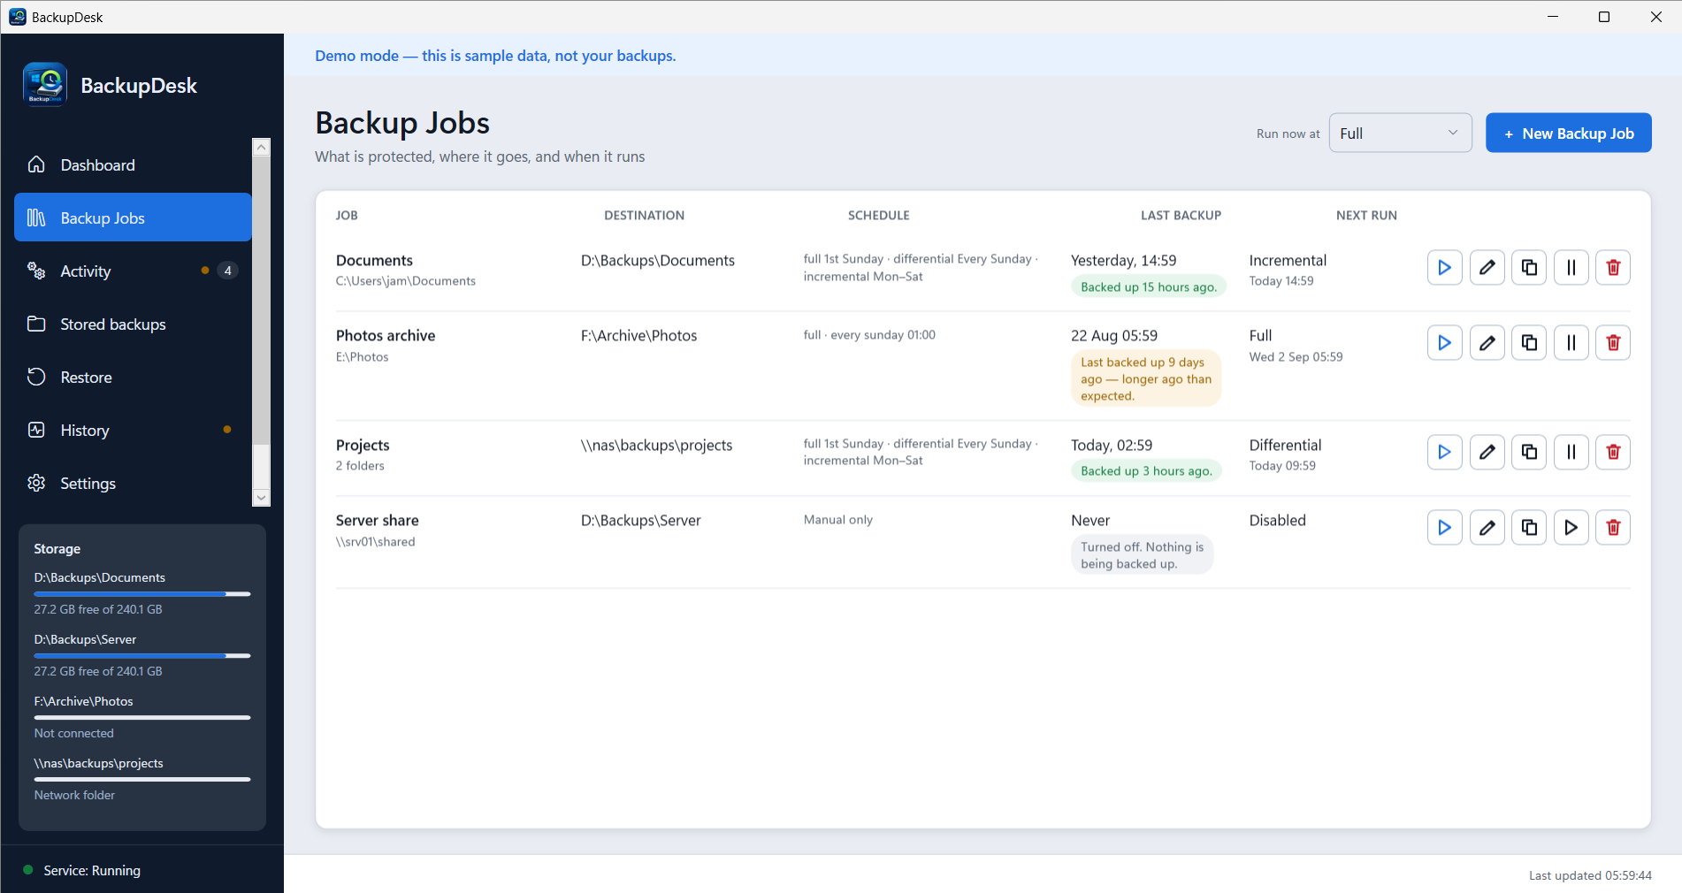Edit the Photos archive job
The width and height of the screenshot is (1682, 893).
[x=1487, y=342]
